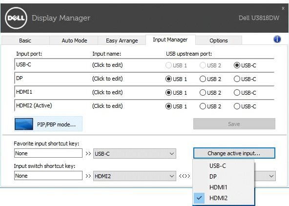This screenshot has height=206, width=289.
Task: Edit the input name for USB-C
Action: pyautogui.click(x=107, y=65)
